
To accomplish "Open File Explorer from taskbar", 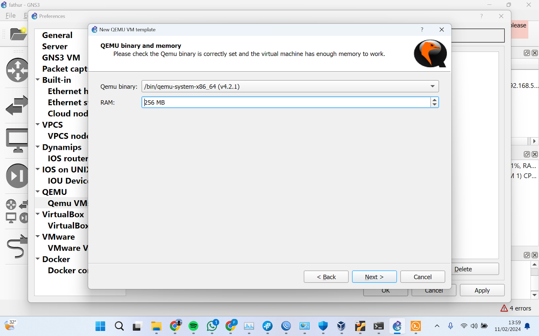I will coord(156,326).
